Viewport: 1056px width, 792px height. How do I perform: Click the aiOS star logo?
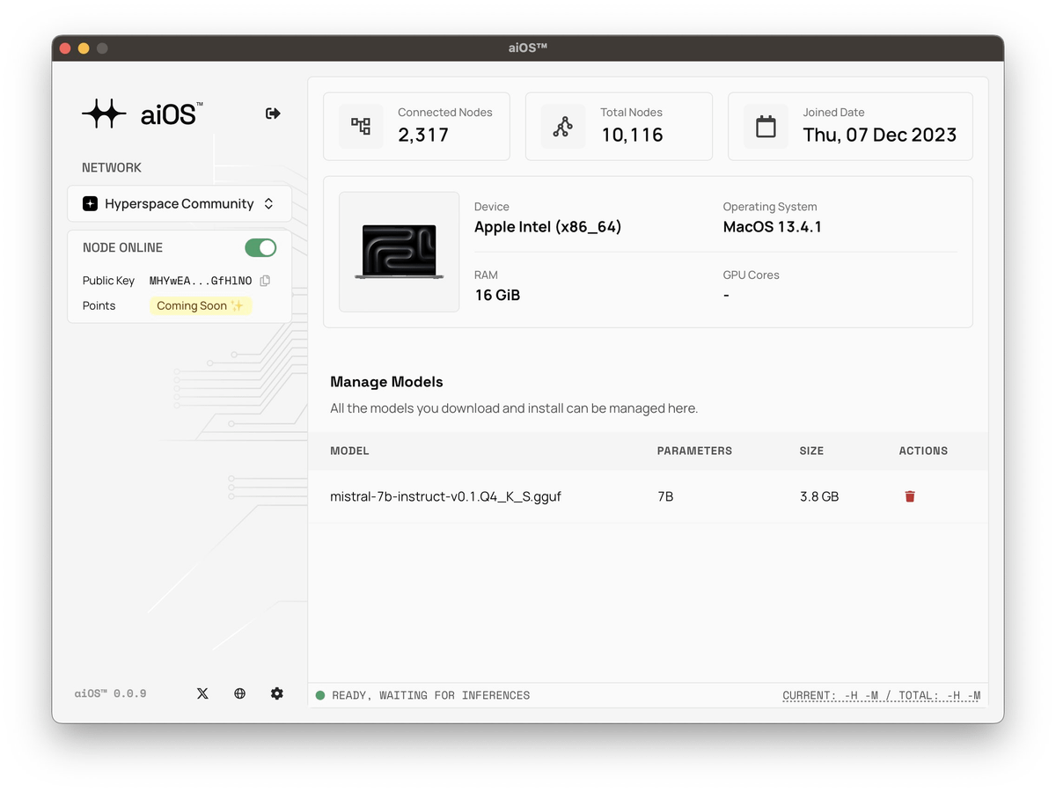click(x=104, y=113)
